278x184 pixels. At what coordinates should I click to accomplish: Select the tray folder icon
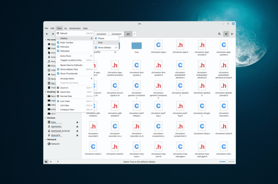click(x=137, y=45)
